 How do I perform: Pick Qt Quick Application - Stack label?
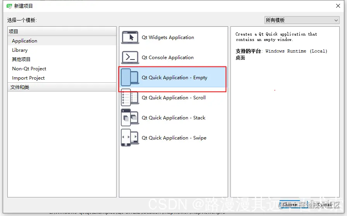pyautogui.click(x=173, y=118)
